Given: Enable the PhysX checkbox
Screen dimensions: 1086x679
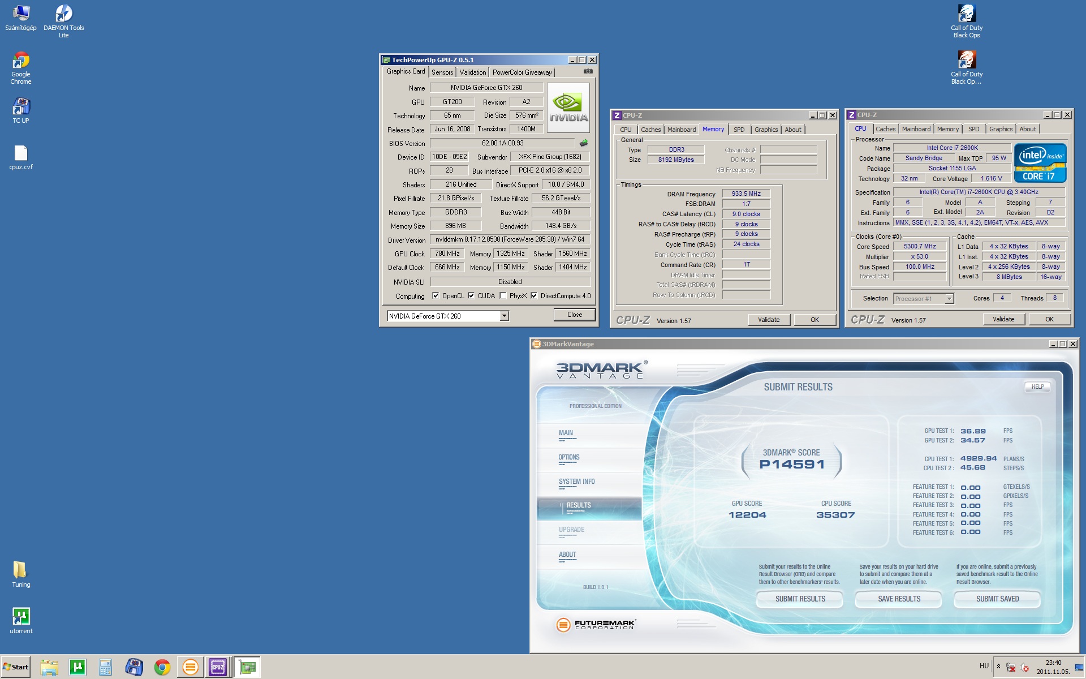Looking at the screenshot, I should (x=503, y=295).
